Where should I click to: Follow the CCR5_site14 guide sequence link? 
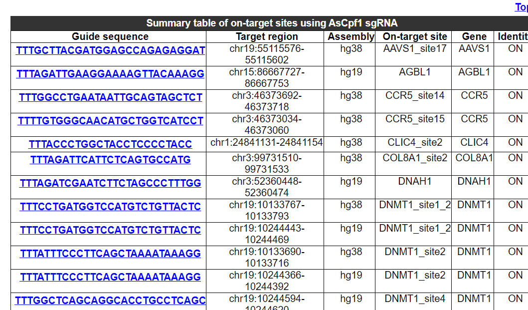[x=110, y=97]
